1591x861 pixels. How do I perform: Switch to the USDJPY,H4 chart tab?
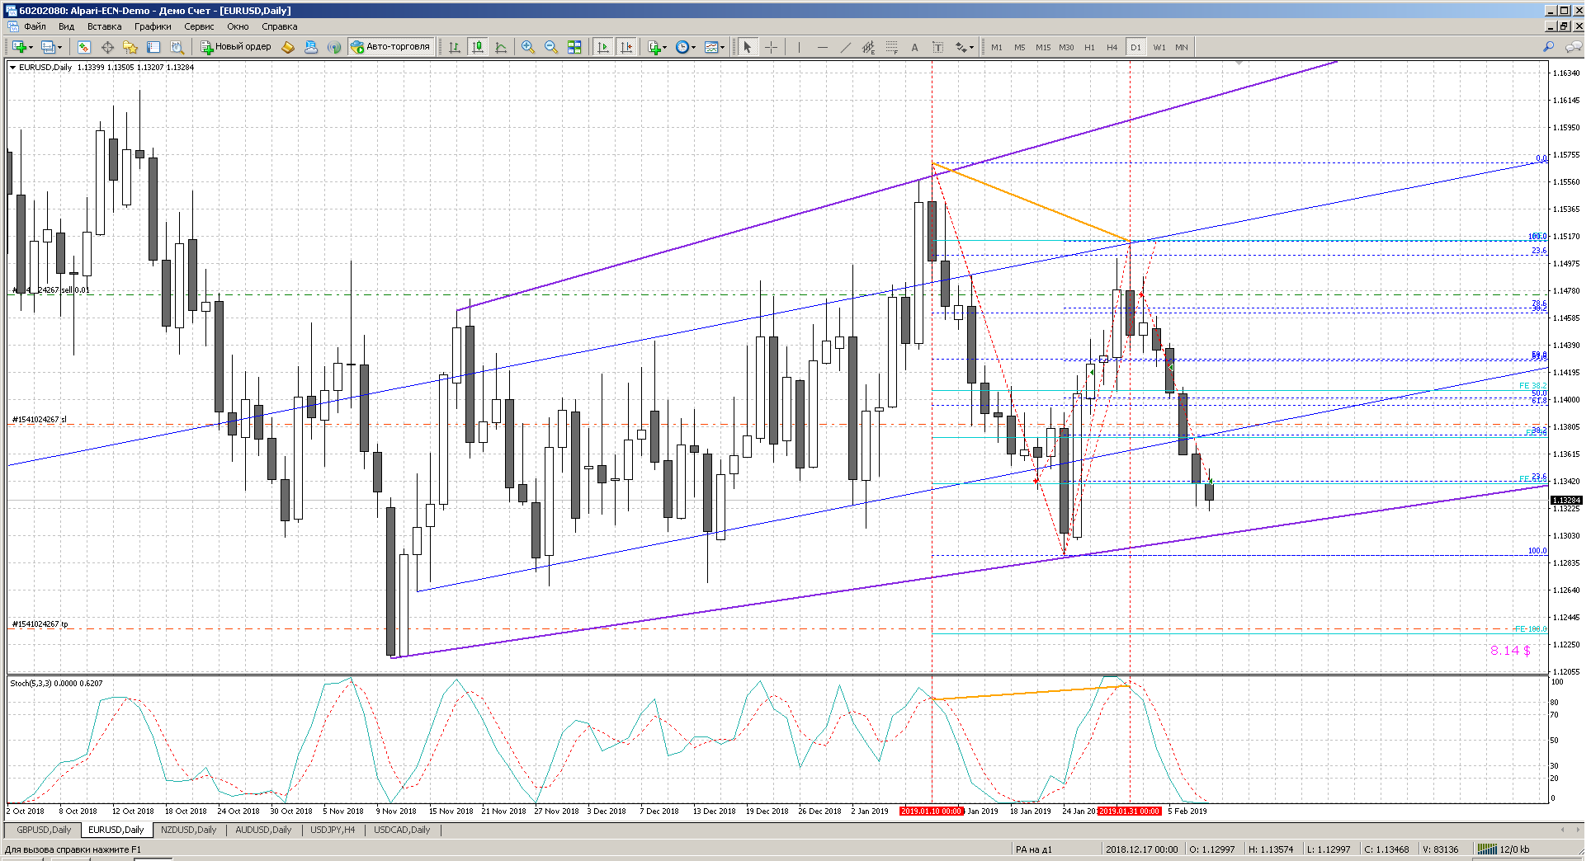333,830
